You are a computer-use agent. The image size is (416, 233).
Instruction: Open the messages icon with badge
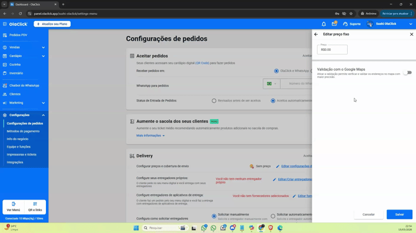point(334,24)
